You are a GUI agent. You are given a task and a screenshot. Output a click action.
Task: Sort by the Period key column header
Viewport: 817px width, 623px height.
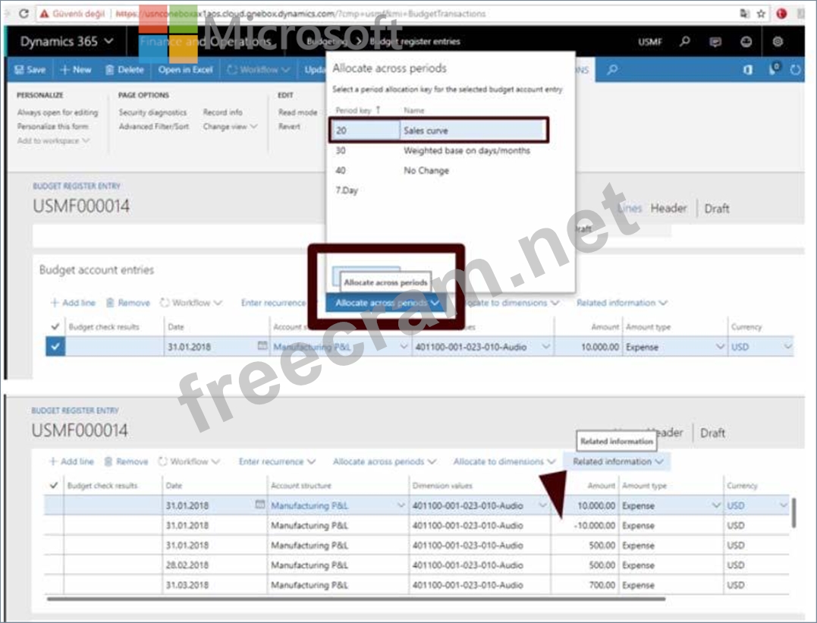tap(357, 110)
